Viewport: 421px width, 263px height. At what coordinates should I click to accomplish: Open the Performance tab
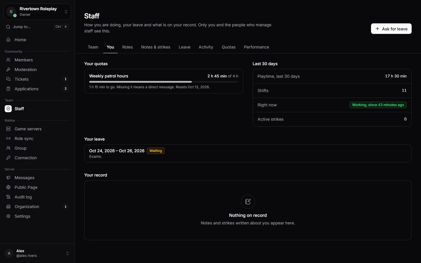[256, 47]
